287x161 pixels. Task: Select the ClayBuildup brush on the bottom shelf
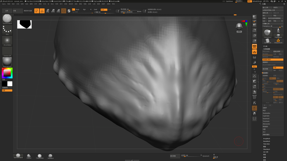coord(40,156)
